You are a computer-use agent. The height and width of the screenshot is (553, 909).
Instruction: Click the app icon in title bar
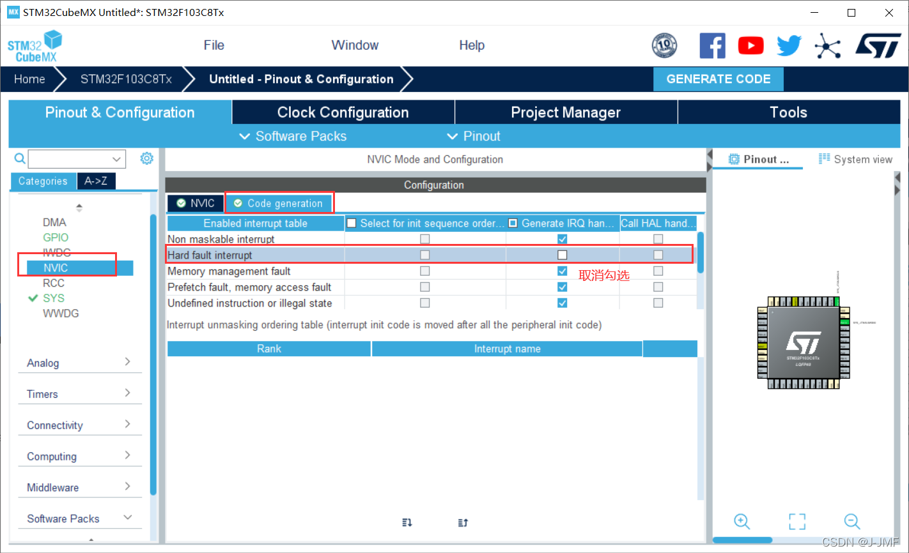[x=13, y=12]
